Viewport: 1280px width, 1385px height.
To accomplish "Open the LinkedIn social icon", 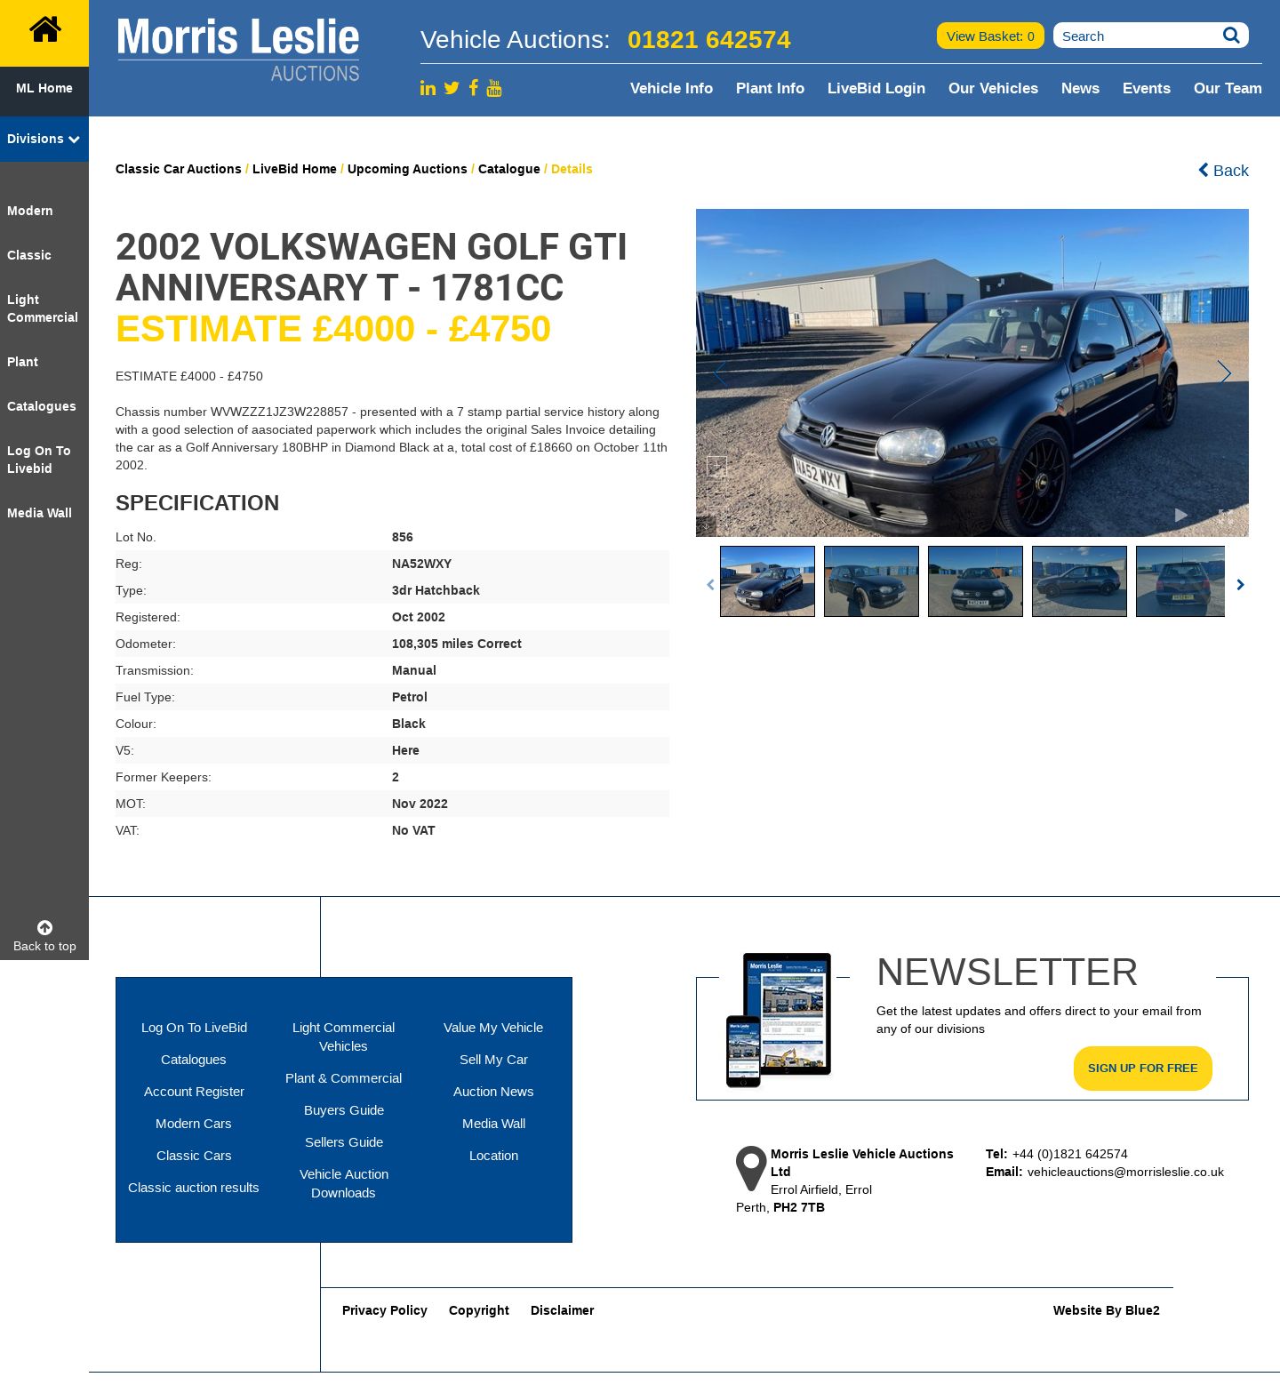I will [428, 88].
